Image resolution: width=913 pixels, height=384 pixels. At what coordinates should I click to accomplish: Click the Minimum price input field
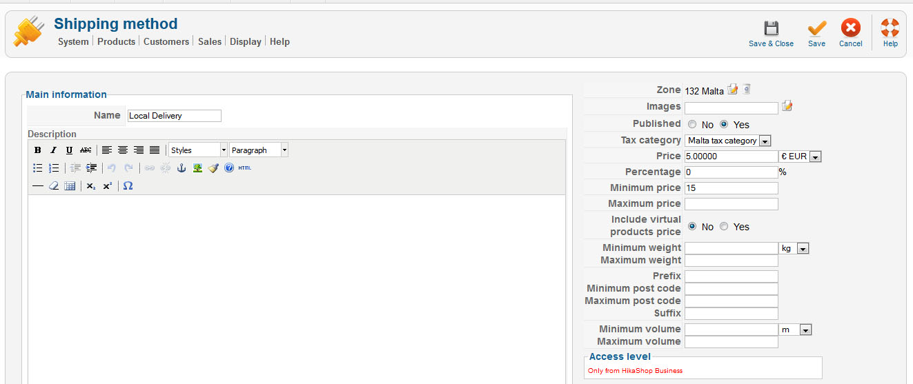(732, 188)
